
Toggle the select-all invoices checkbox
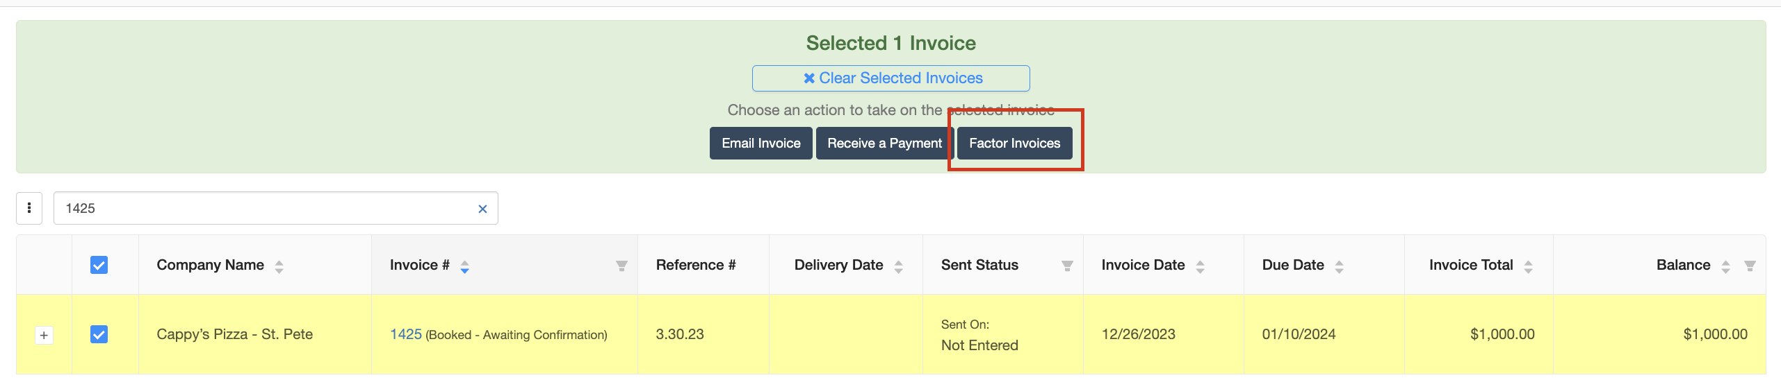click(99, 265)
